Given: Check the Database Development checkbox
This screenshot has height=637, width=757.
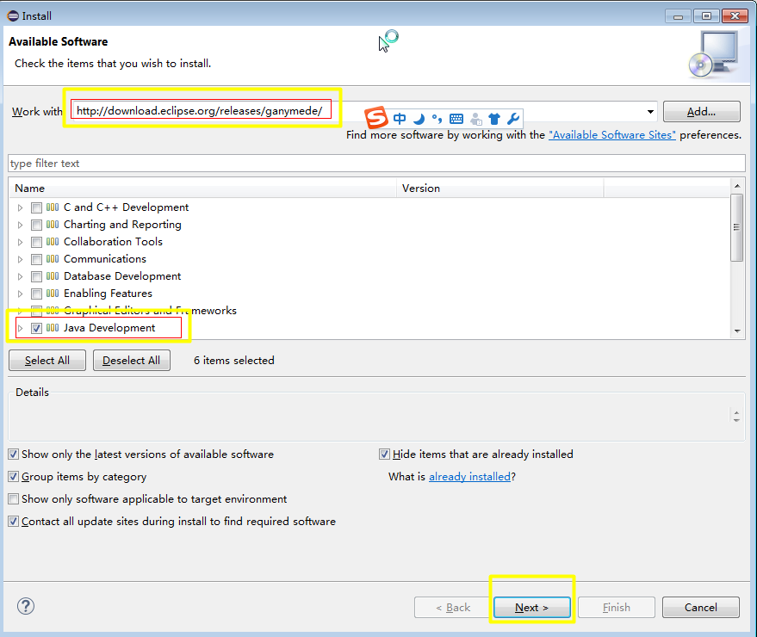Looking at the screenshot, I should 36,276.
